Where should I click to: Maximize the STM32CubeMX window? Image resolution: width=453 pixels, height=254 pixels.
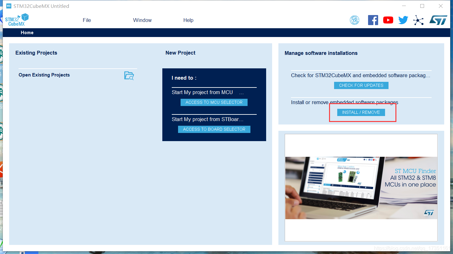pos(422,6)
